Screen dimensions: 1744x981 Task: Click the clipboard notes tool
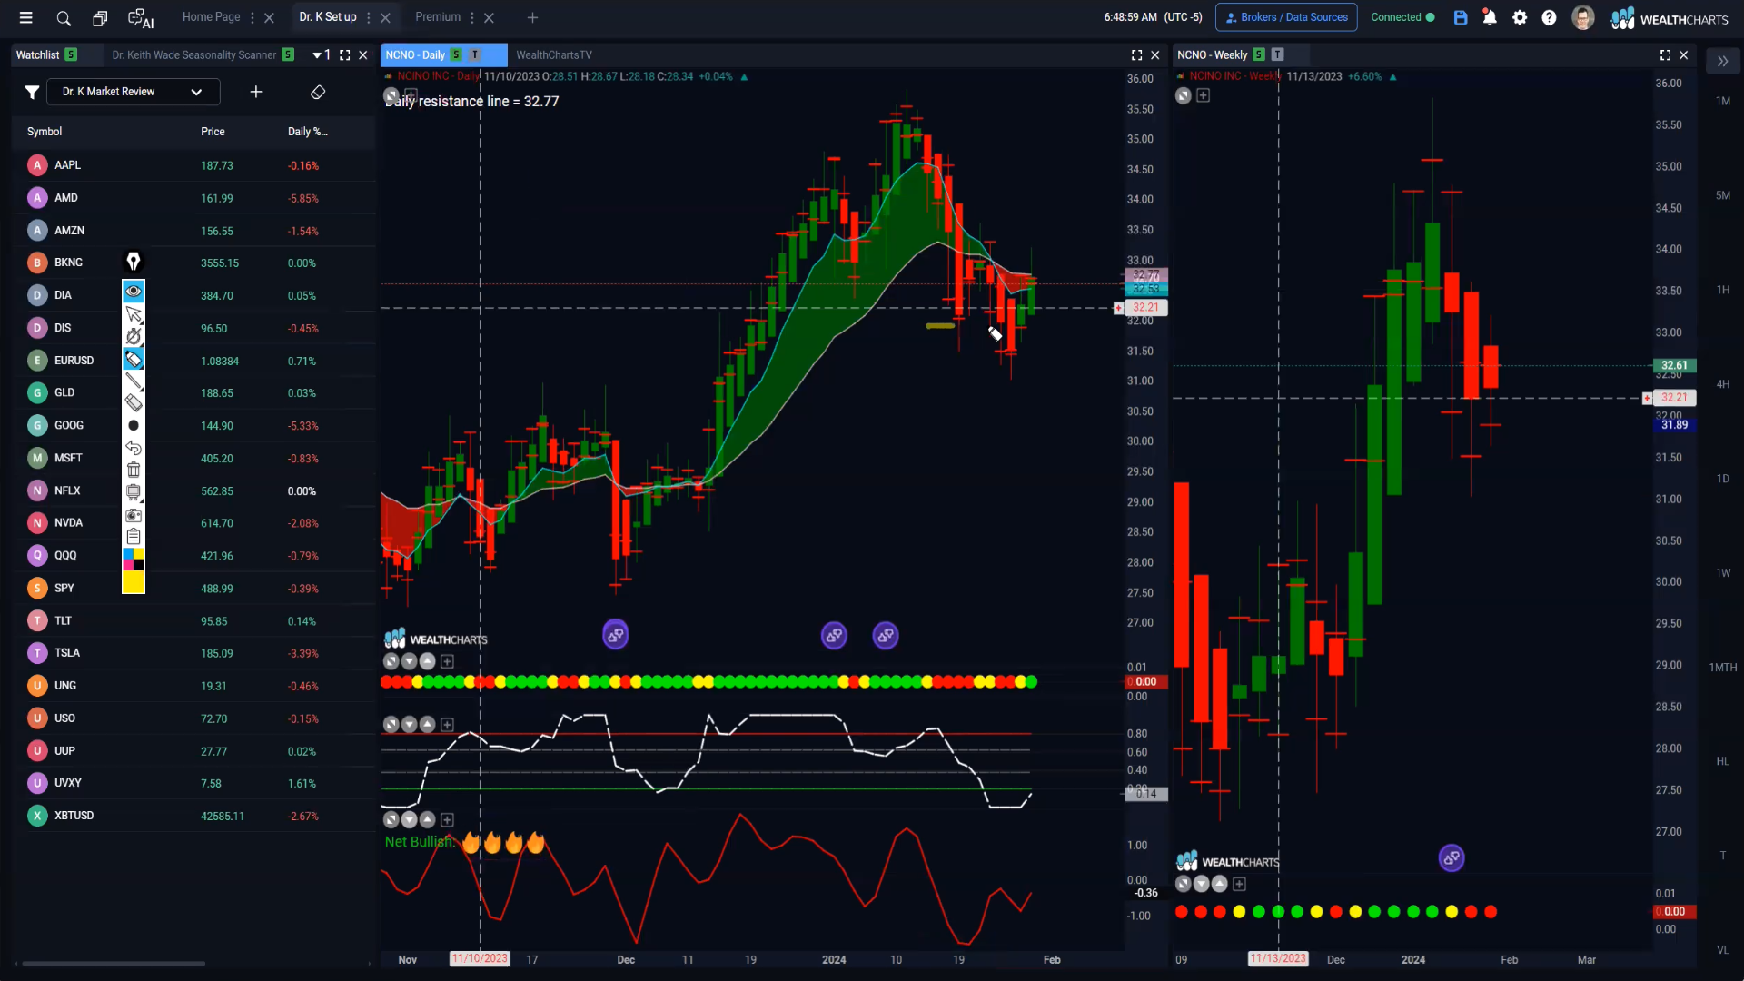coord(134,536)
